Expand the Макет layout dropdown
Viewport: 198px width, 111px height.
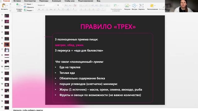[x=32, y=4]
